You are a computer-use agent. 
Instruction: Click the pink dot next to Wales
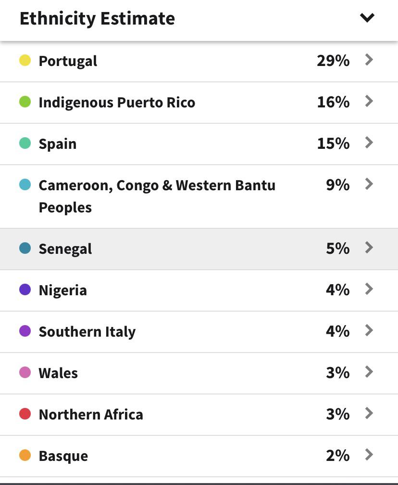tap(26, 372)
